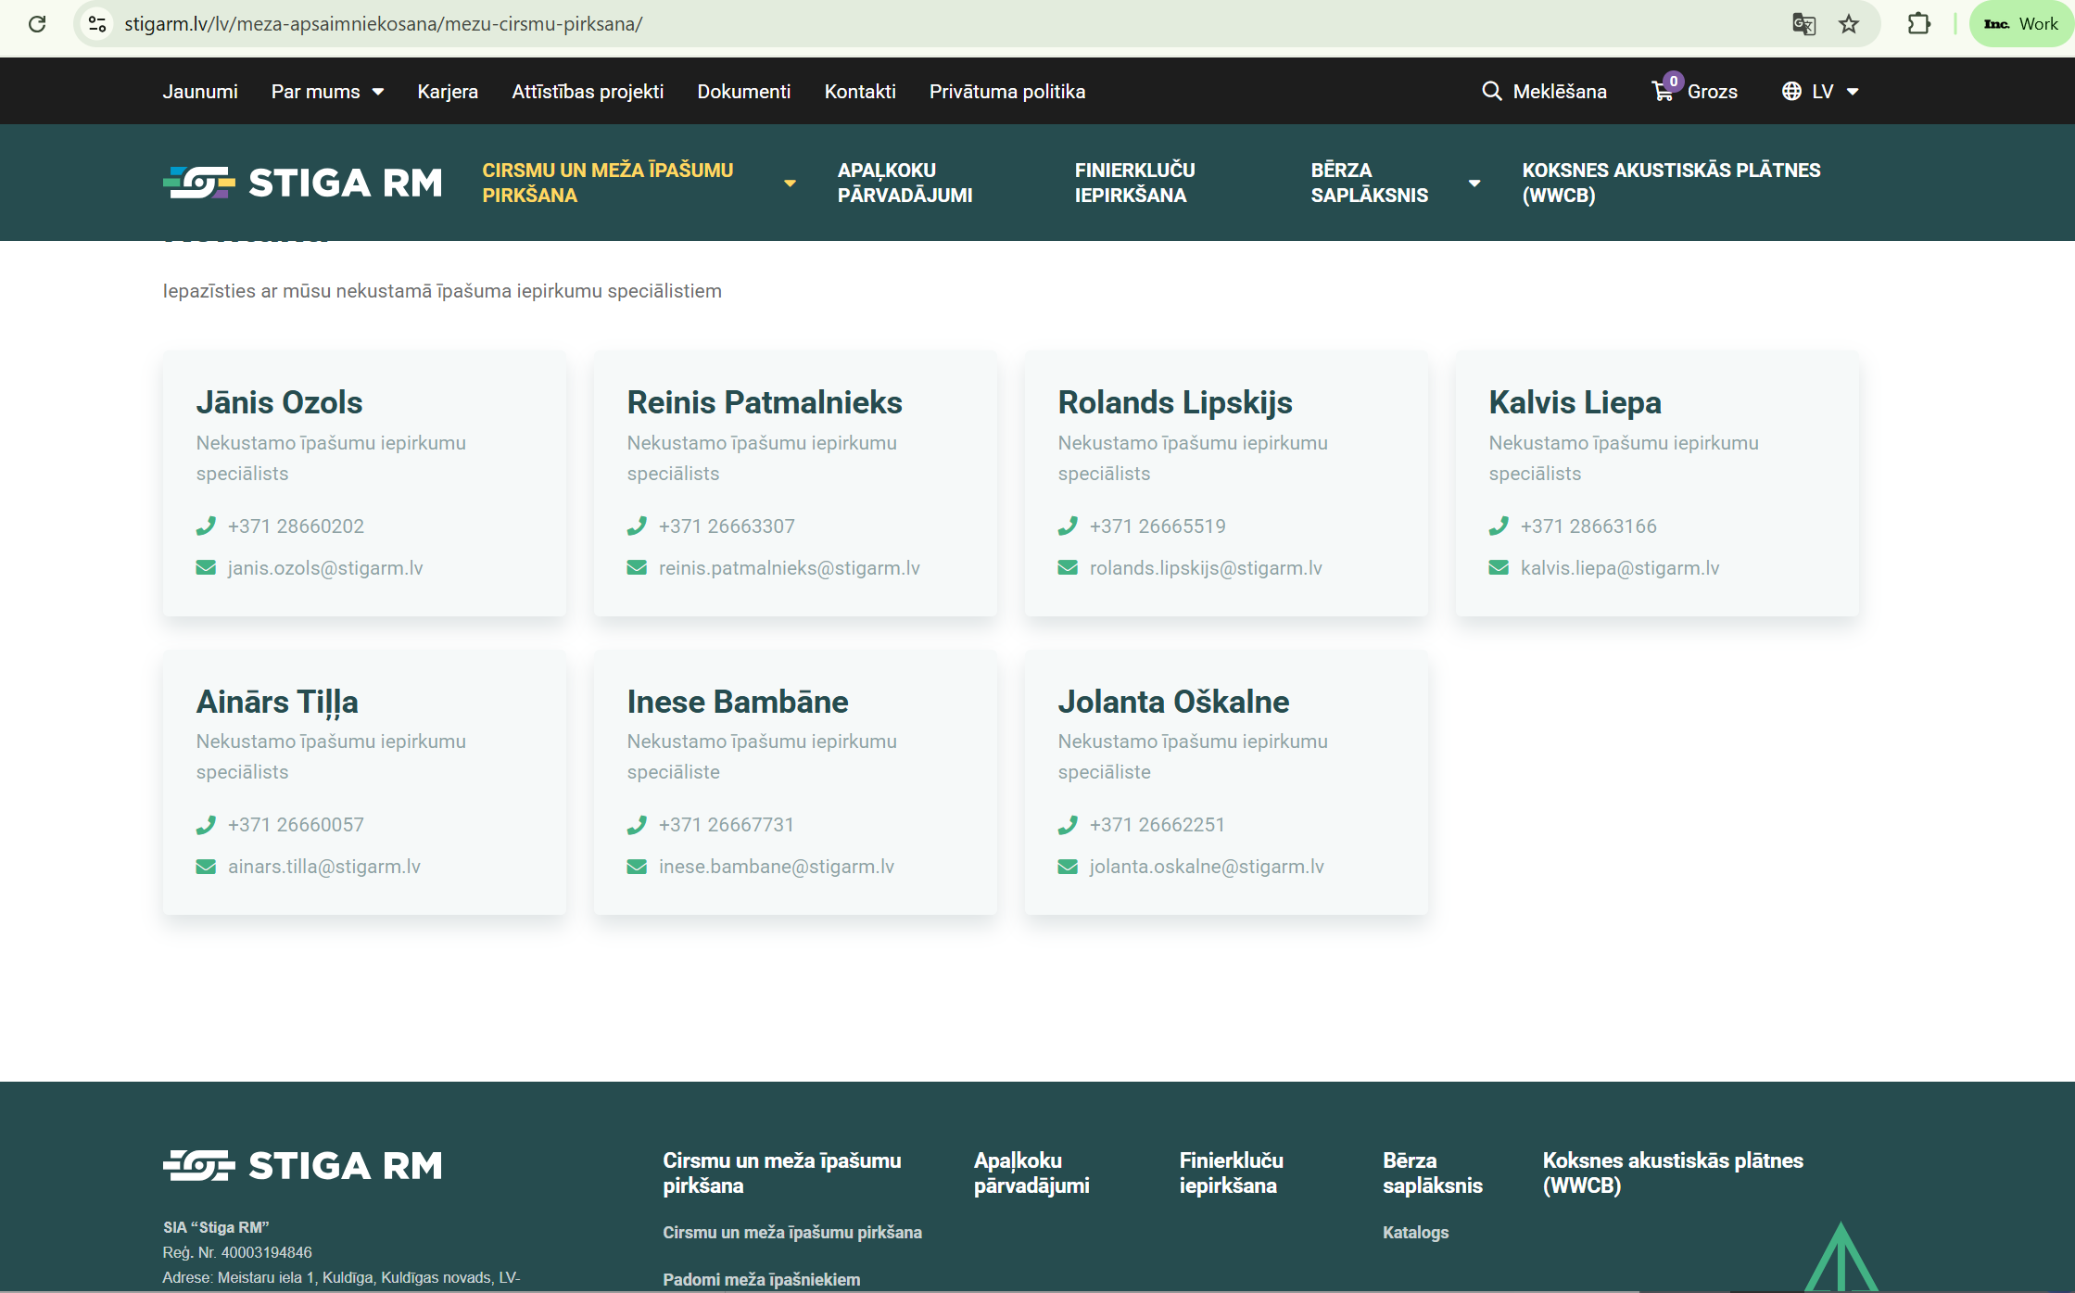Viewport: 2075px width, 1293px height.
Task: Bookmark this page with the star icon
Action: (1849, 24)
